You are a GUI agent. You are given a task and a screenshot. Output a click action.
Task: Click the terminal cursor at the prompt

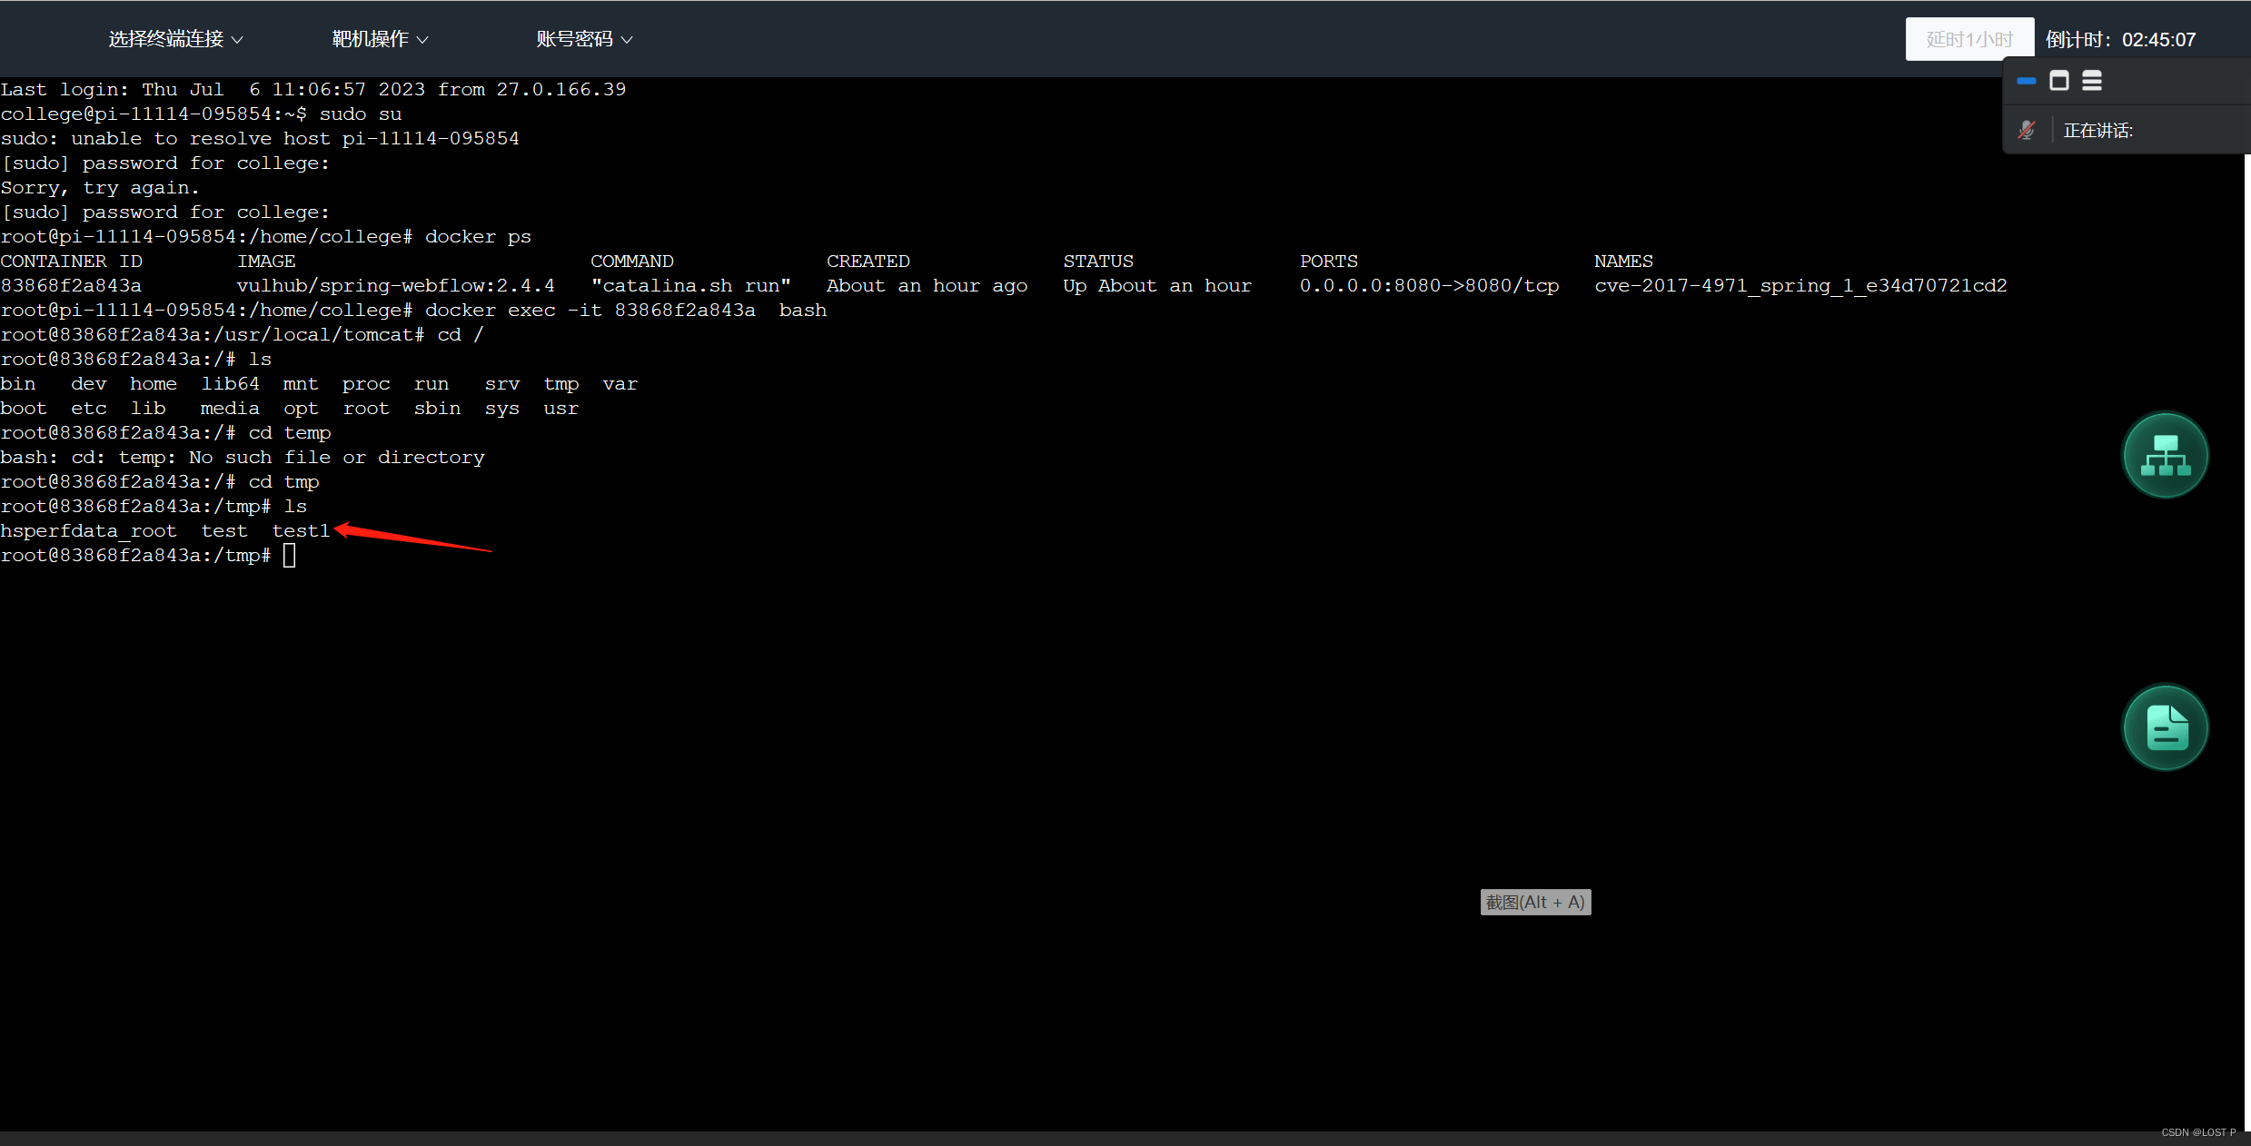tap(289, 555)
